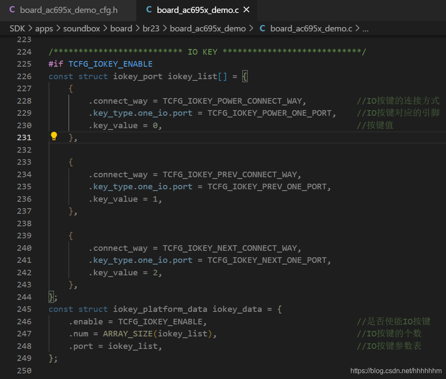Image resolution: width=446 pixels, height=379 pixels.
Task: Click the C file icon in breadcrumb
Action: click(262, 28)
